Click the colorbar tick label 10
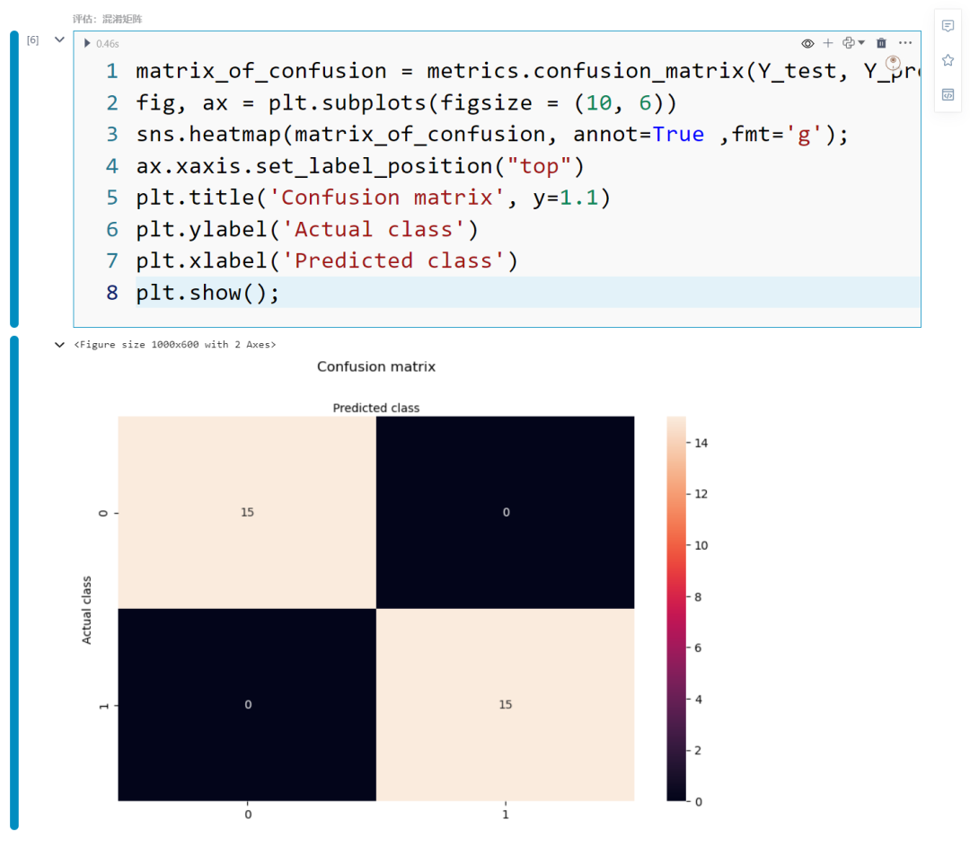Screen dimensions: 970x846 tap(701, 545)
